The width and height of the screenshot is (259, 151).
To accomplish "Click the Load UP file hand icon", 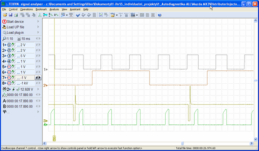I will (x=4, y=27).
